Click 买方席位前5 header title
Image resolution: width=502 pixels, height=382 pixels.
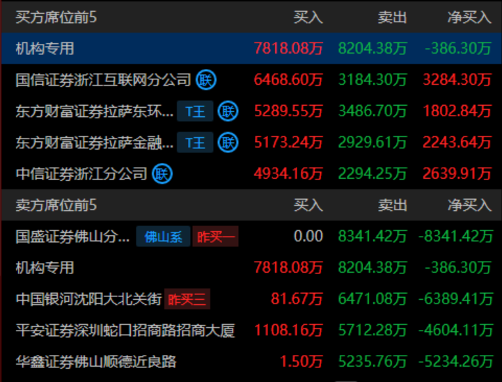coord(56,17)
